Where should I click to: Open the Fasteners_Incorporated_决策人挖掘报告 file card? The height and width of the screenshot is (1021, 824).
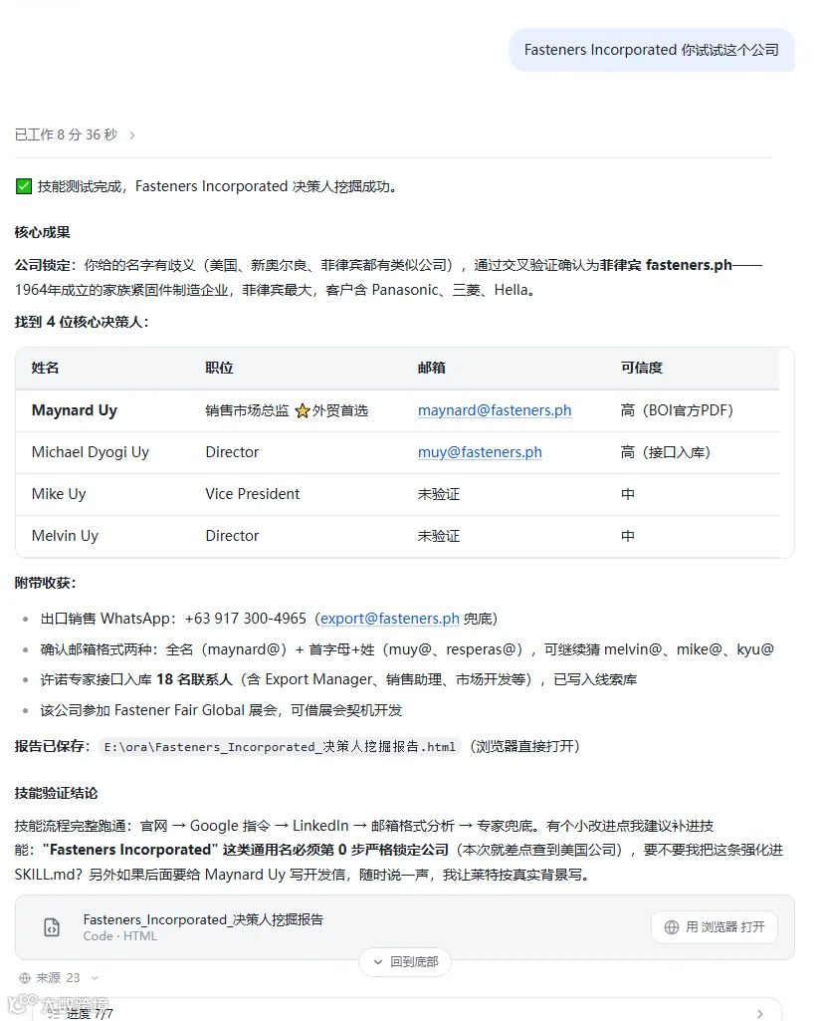pyautogui.click(x=404, y=926)
